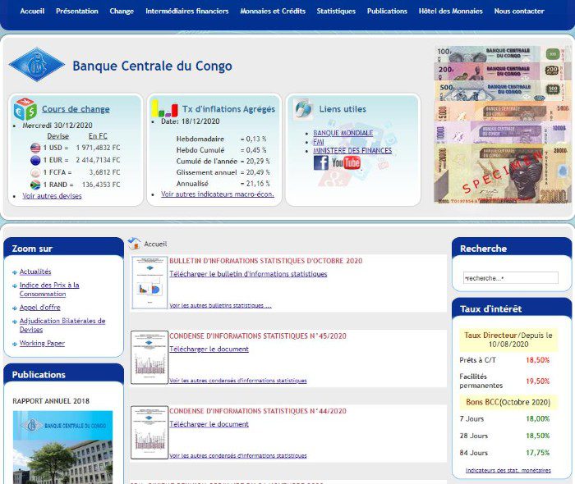Open Actualités in Zoom sur
Screen dimensions: 575x484
coord(35,272)
